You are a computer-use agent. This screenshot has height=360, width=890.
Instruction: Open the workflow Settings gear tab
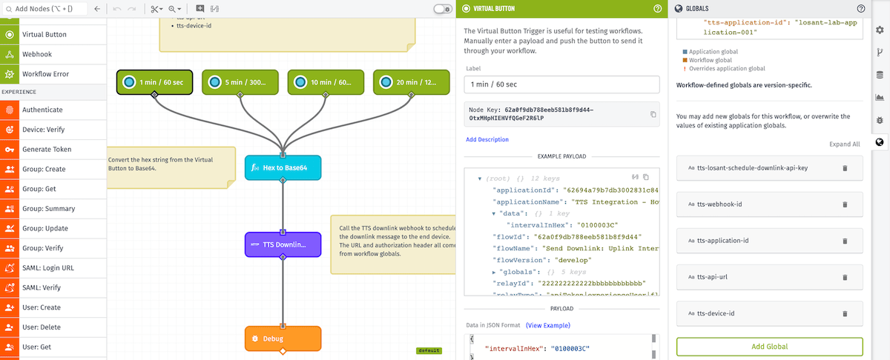click(x=880, y=30)
